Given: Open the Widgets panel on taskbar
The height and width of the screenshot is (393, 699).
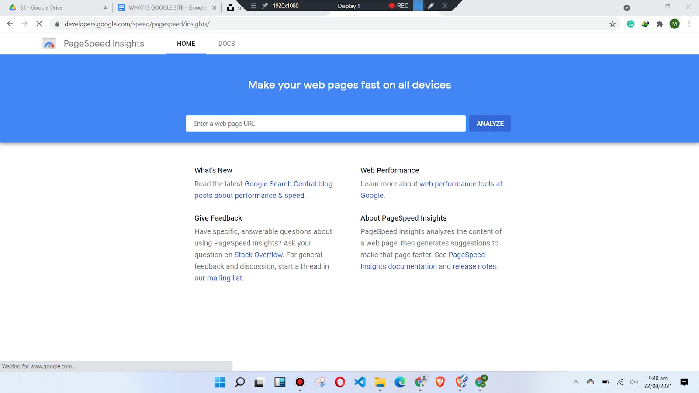Looking at the screenshot, I should pyautogui.click(x=280, y=383).
